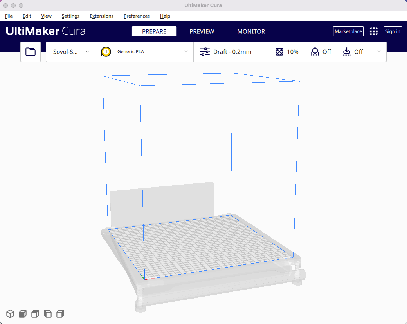Screen dimensions: 407x324
Task: Switch to the PREVIEW stage
Action: (202, 31)
